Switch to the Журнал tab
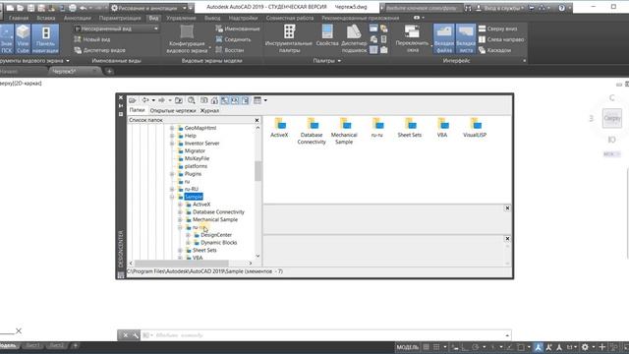This screenshot has height=354, width=629. tap(209, 110)
